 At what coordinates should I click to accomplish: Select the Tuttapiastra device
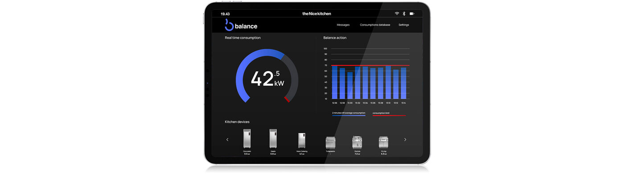point(330,145)
